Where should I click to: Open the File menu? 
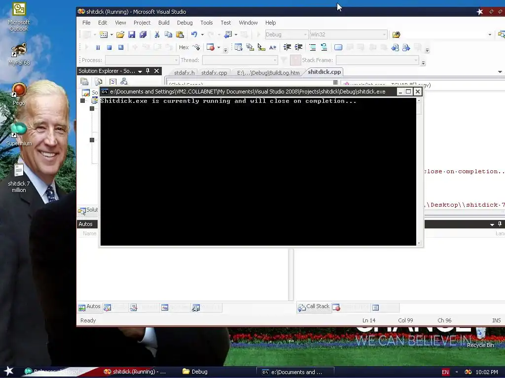[86, 23]
